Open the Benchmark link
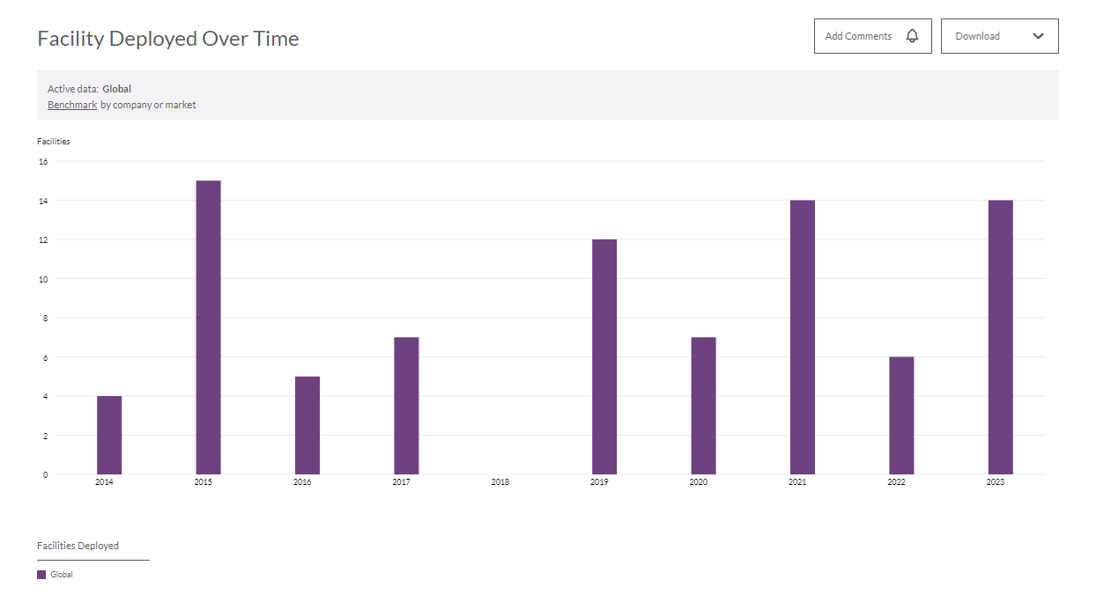The width and height of the screenshot is (1111, 602). pos(72,105)
